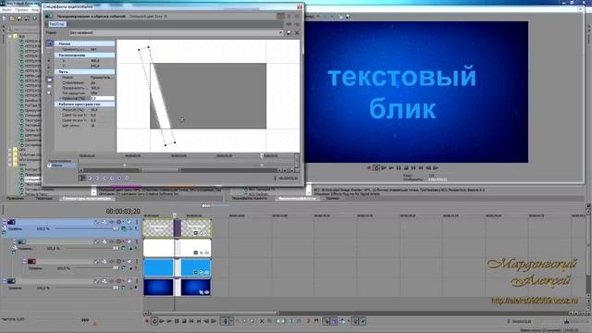Mute the first video track
This screenshot has width=592, height=333.
129,222
